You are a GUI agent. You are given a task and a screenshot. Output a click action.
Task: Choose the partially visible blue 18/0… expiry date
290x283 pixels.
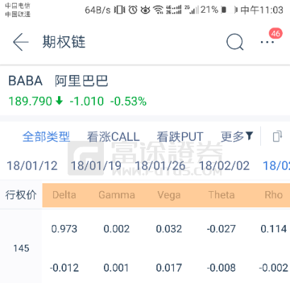(277, 166)
